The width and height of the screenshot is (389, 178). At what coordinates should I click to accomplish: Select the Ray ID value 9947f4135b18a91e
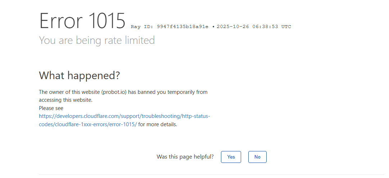pyautogui.click(x=182, y=27)
